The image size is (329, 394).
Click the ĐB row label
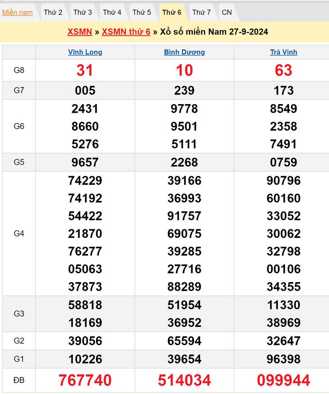19,380
